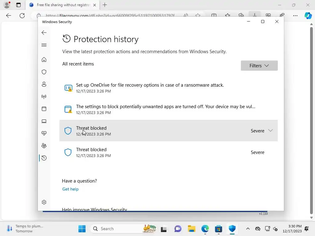The image size is (315, 236).
Task: Expand the highlighted Threat blocked chevron
Action: 270,131
